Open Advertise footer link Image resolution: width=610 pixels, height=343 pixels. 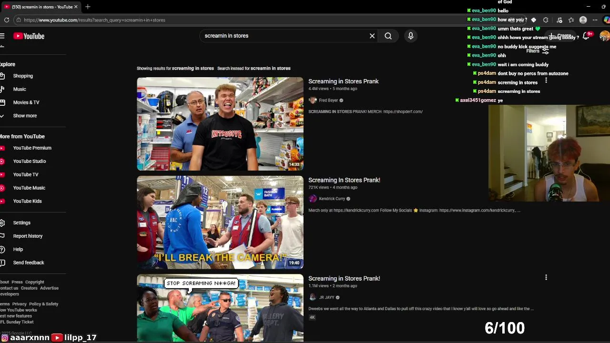pos(49,288)
